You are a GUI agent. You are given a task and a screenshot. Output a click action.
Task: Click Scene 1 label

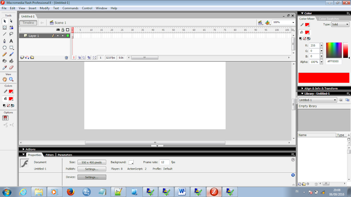[60, 23]
